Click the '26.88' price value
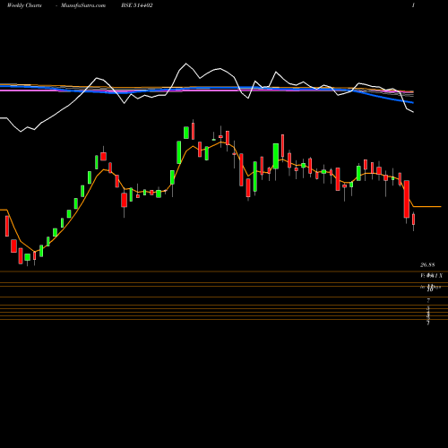 427,264
